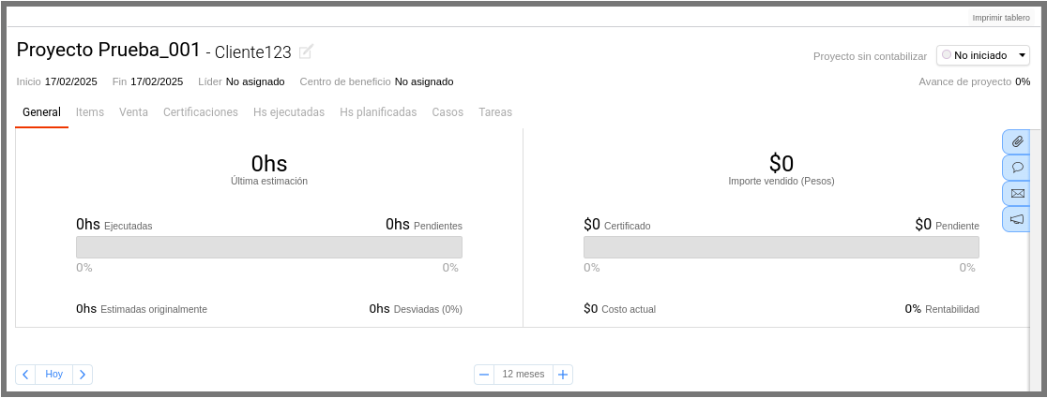1047x398 pixels.
Task: Go to the Hs ejecutadas tab
Action: pos(289,112)
